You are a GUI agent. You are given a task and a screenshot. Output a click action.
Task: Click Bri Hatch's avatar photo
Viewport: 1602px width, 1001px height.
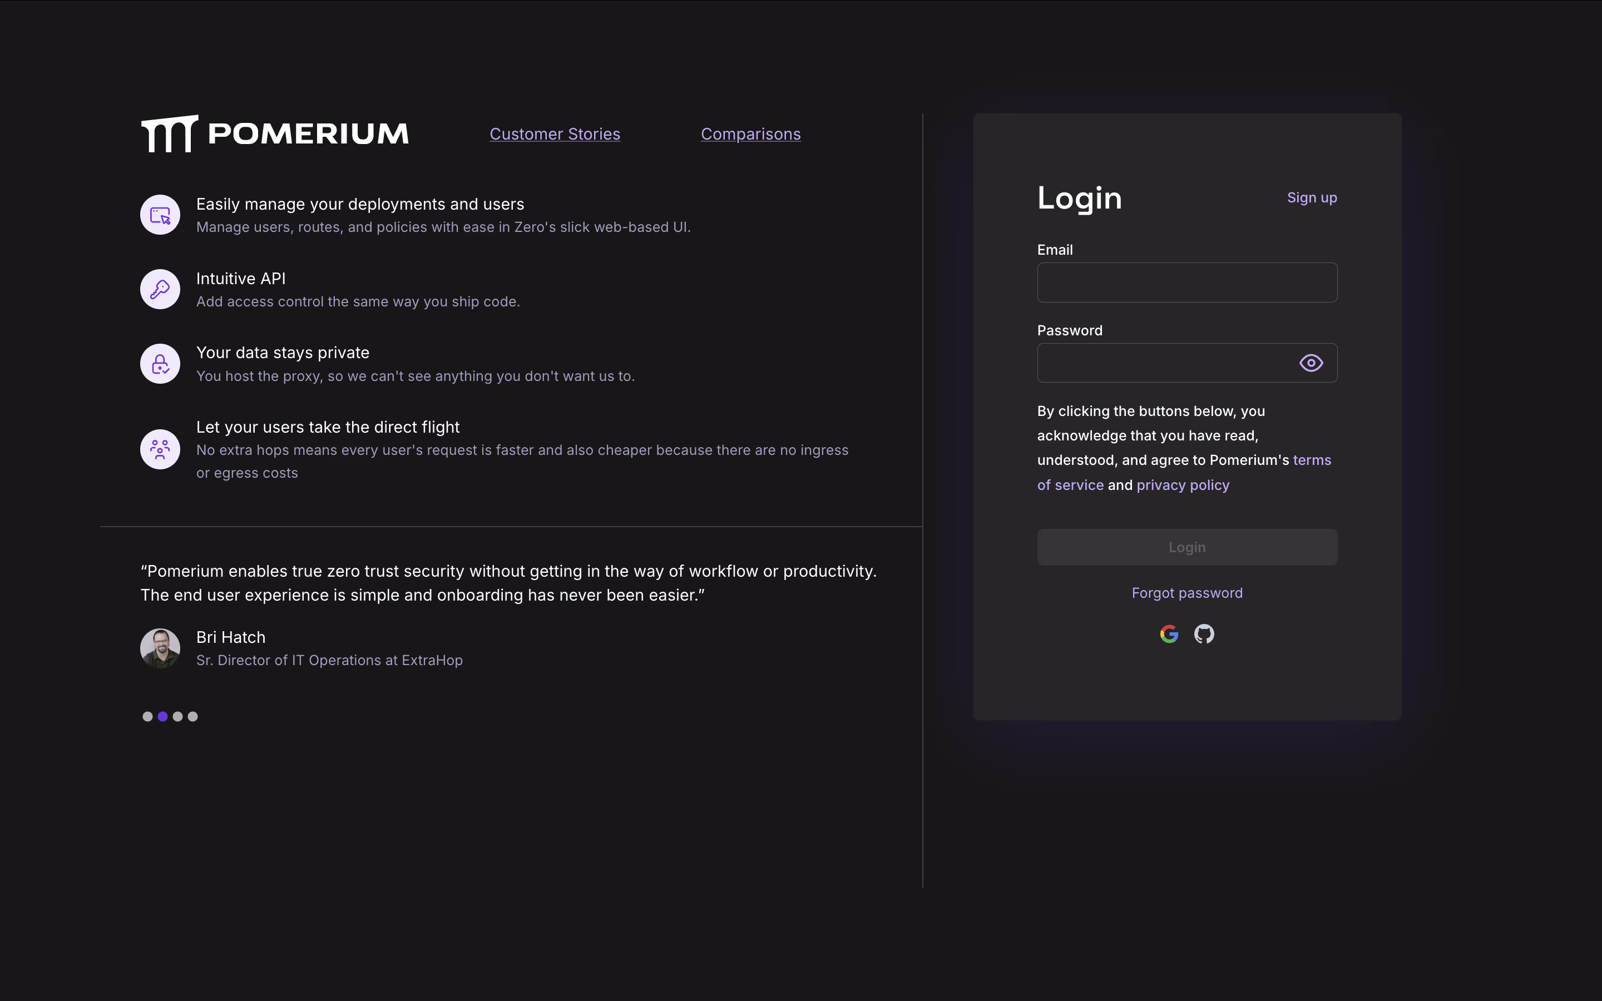160,648
